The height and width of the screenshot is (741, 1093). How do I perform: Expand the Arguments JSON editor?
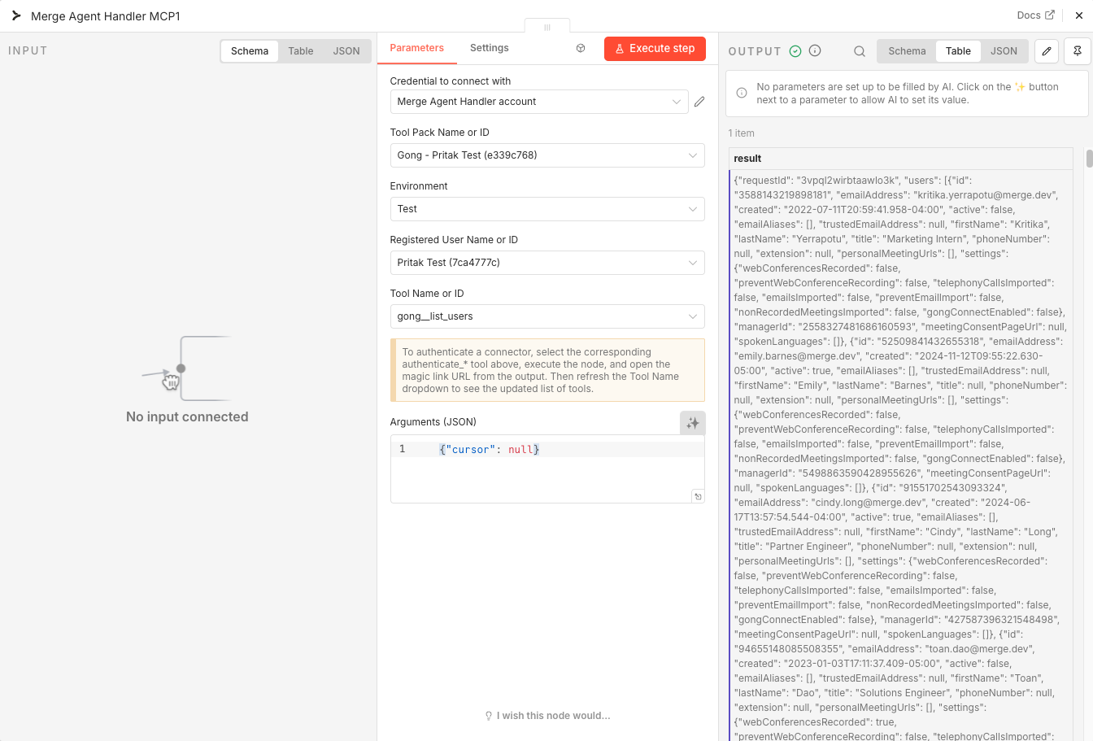pos(698,496)
